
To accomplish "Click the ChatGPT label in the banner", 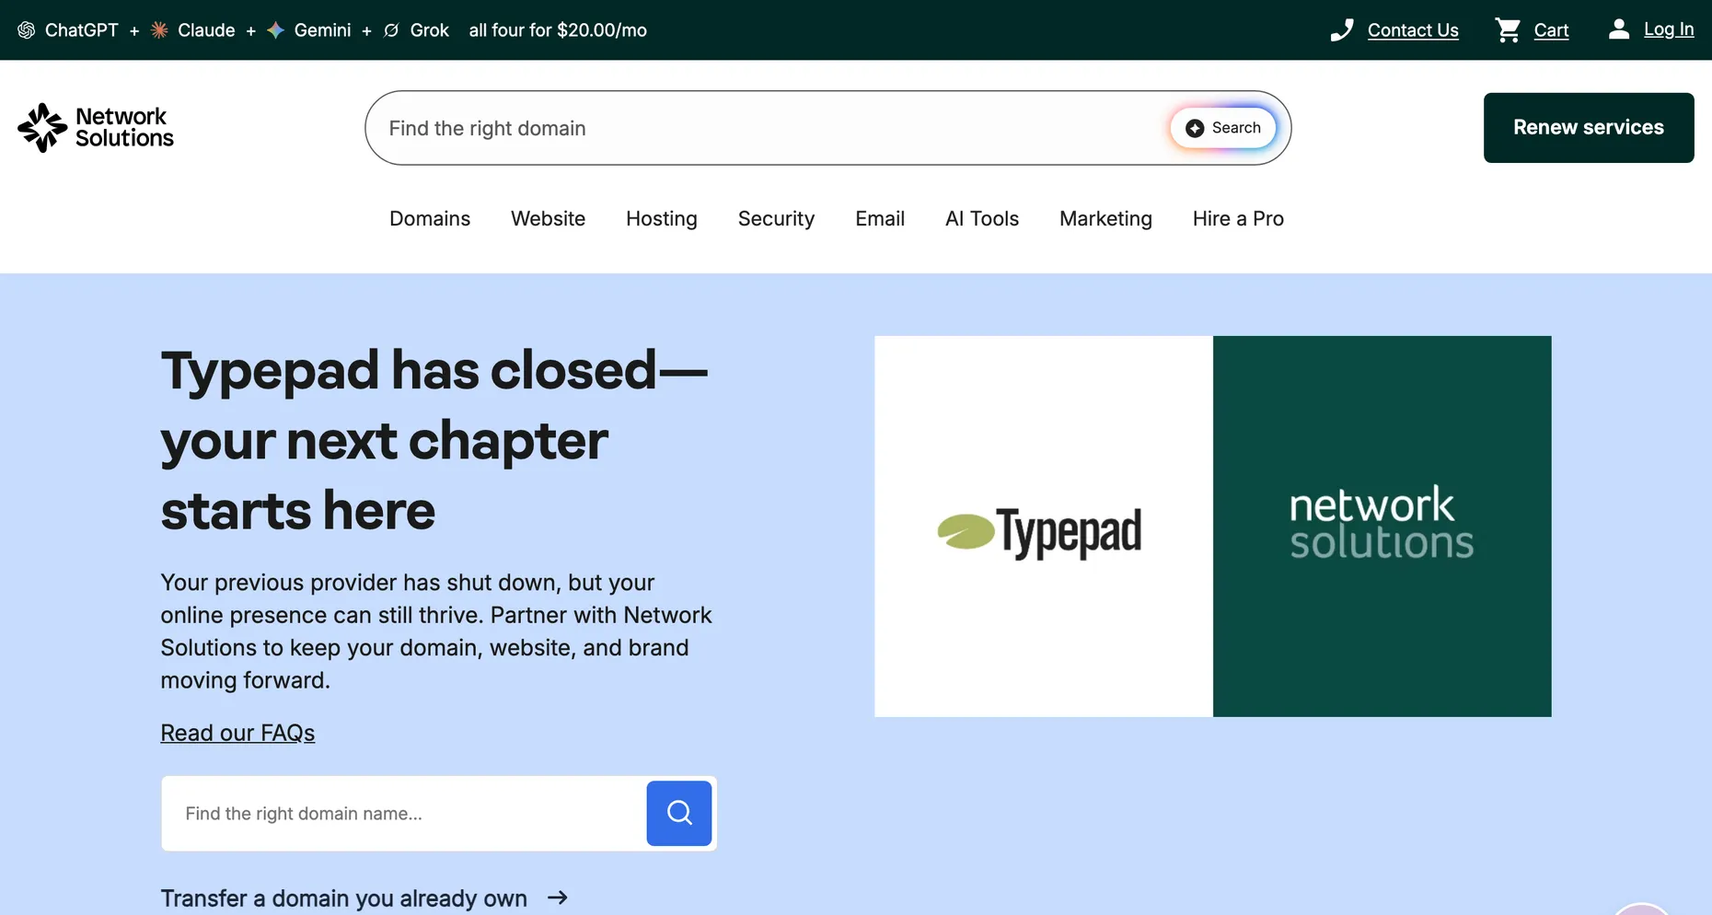I will coord(82,30).
